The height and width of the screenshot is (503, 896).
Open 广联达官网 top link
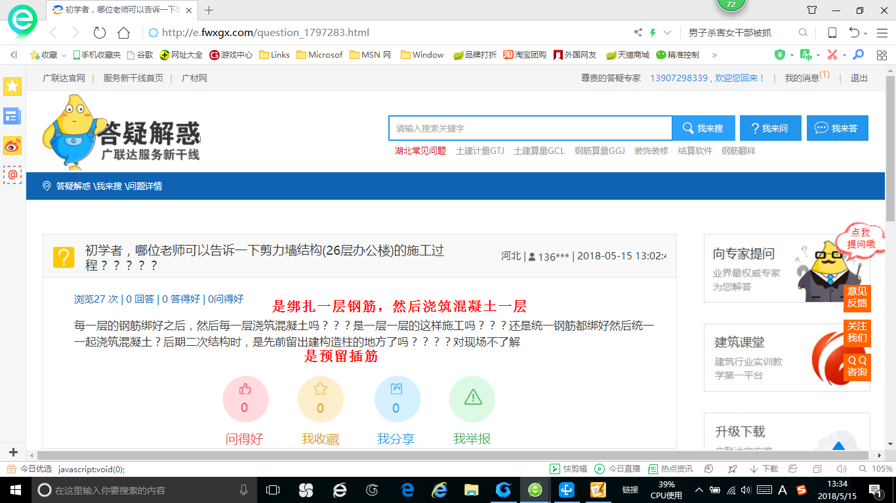64,78
